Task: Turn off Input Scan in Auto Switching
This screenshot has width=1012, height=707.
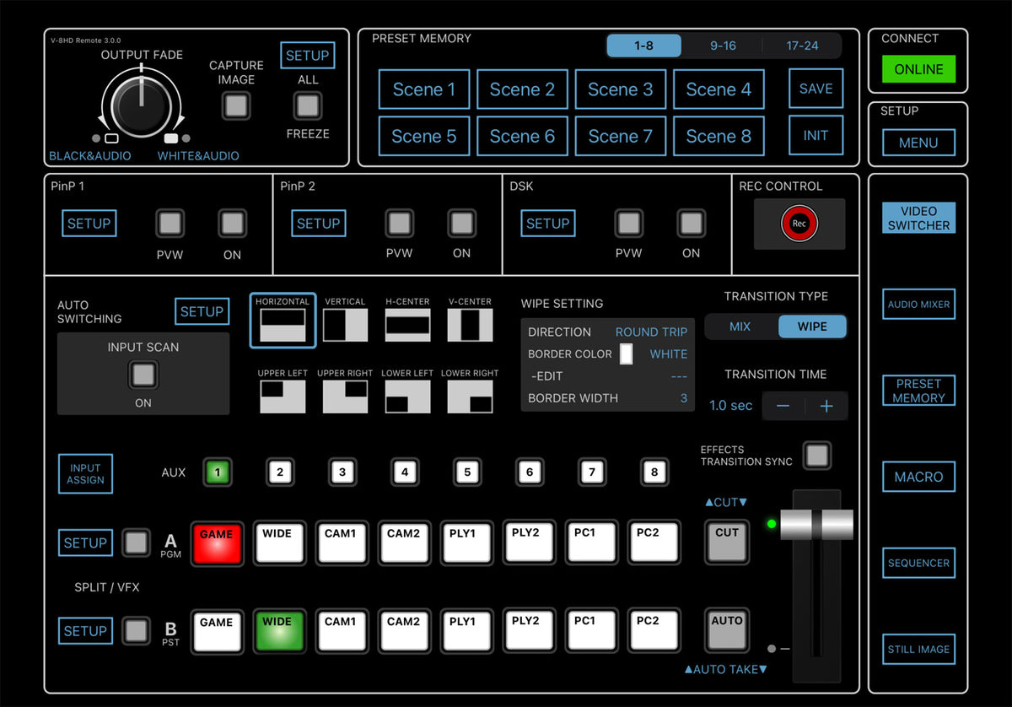Action: (x=143, y=373)
